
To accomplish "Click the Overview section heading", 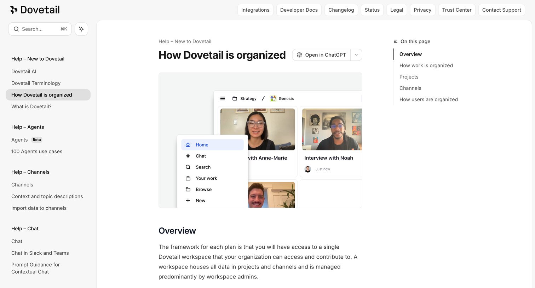I will [177, 231].
